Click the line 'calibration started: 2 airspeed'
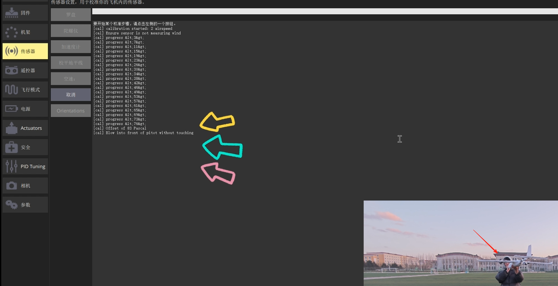Screen dimensions: 558x286 point(133,29)
